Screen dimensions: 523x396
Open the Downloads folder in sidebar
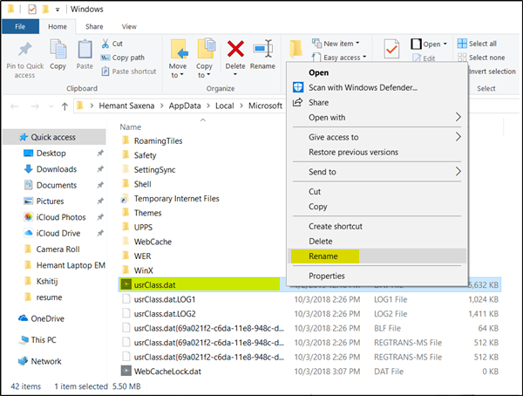pyautogui.click(x=56, y=169)
